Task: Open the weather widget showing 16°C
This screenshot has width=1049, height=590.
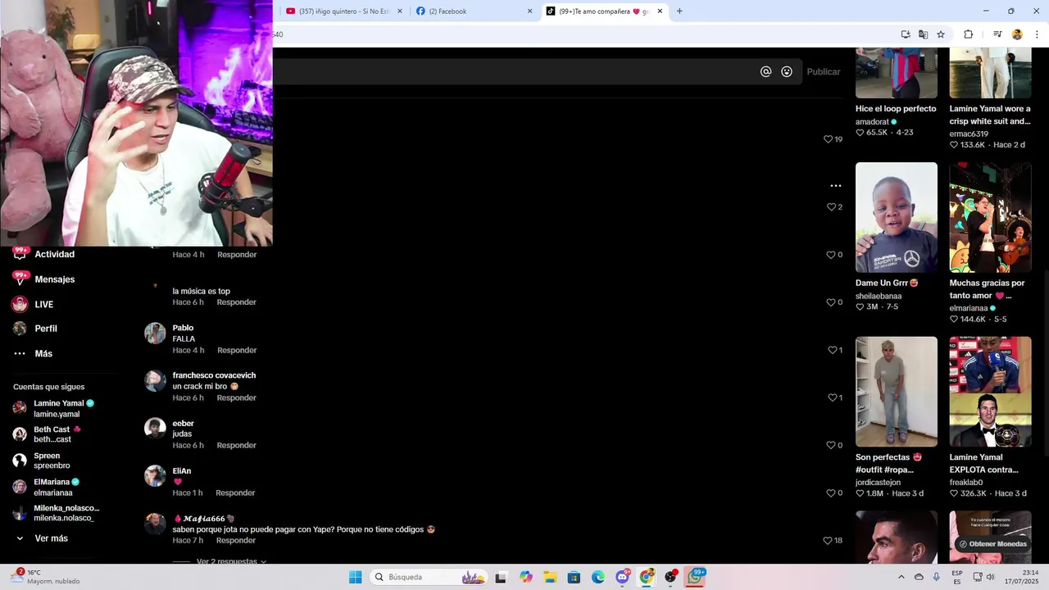Action: tap(46, 577)
